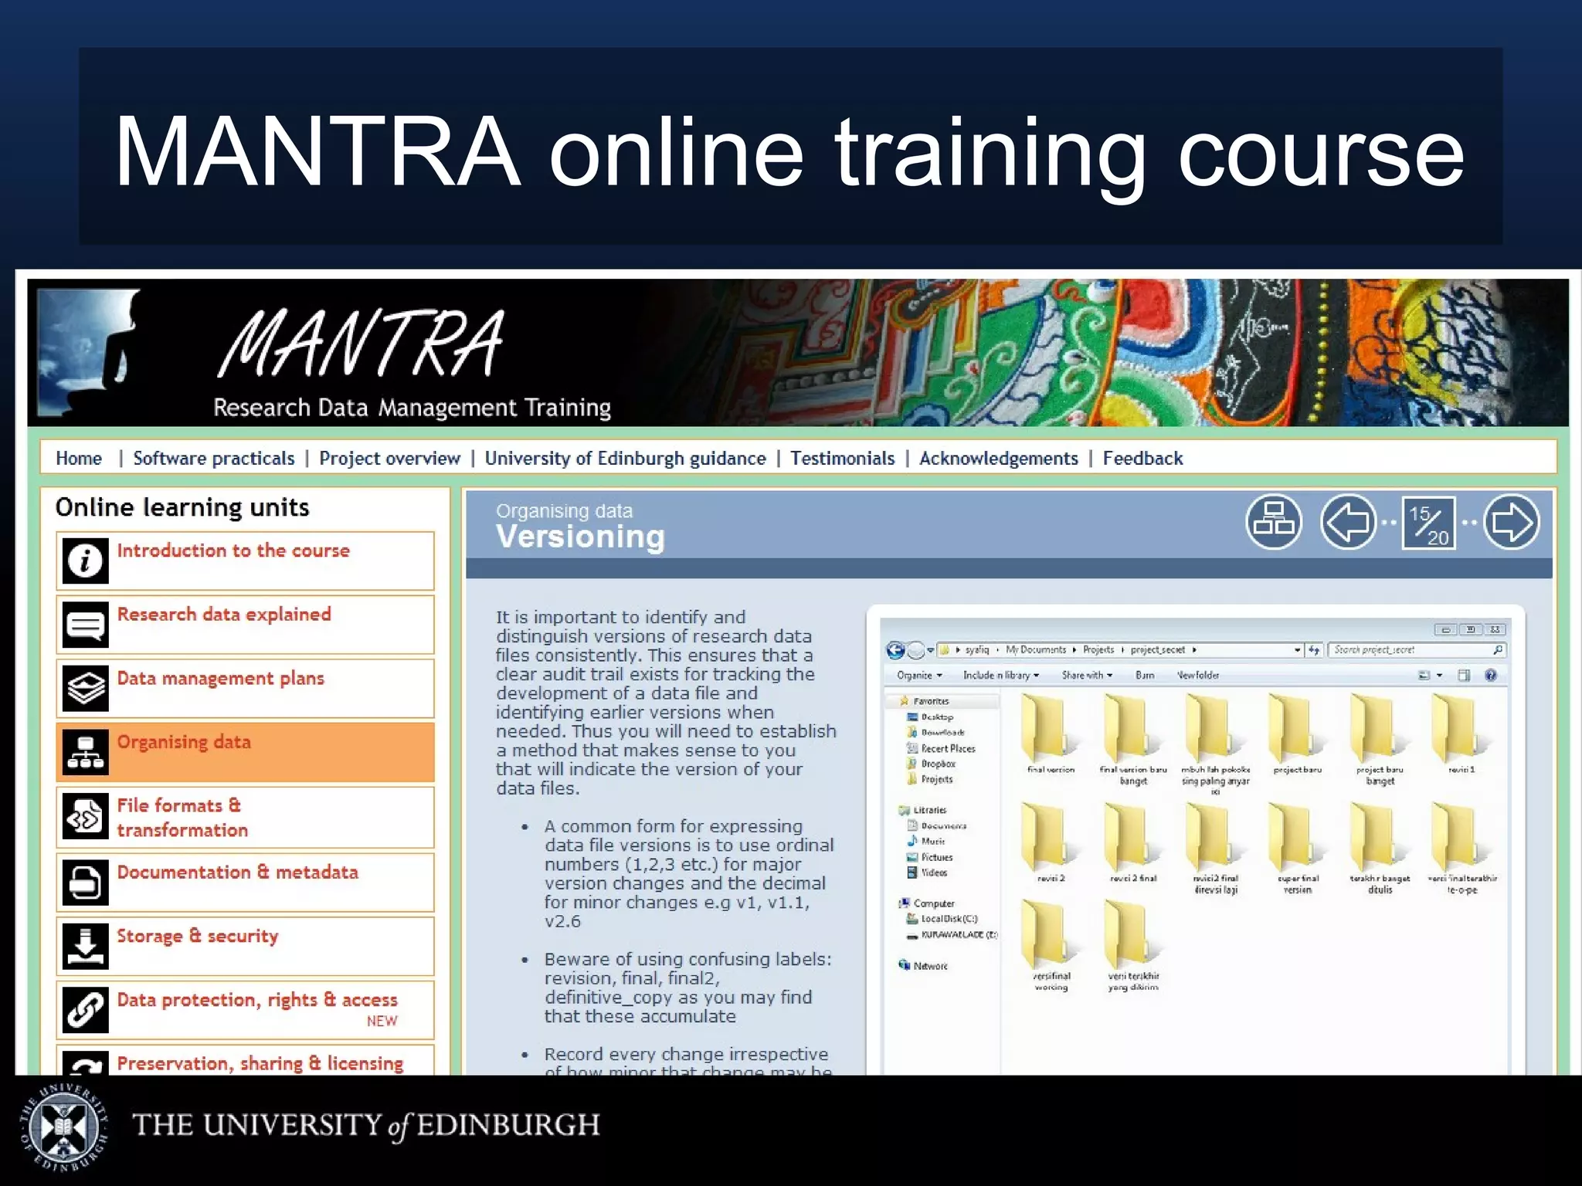
Task: Go to next page with right arrow
Action: click(1512, 523)
